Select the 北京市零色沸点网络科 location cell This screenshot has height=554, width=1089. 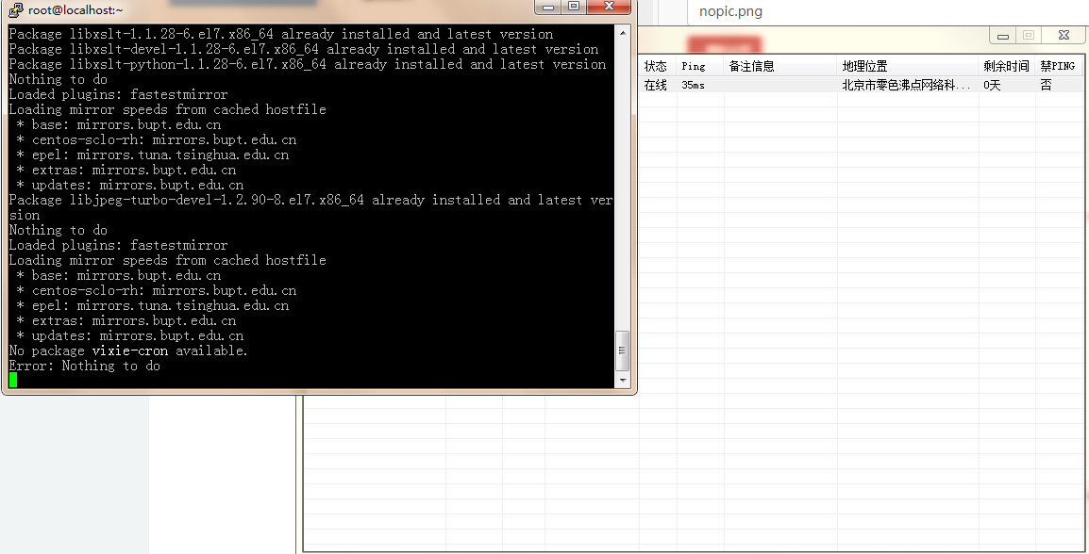click(x=907, y=85)
